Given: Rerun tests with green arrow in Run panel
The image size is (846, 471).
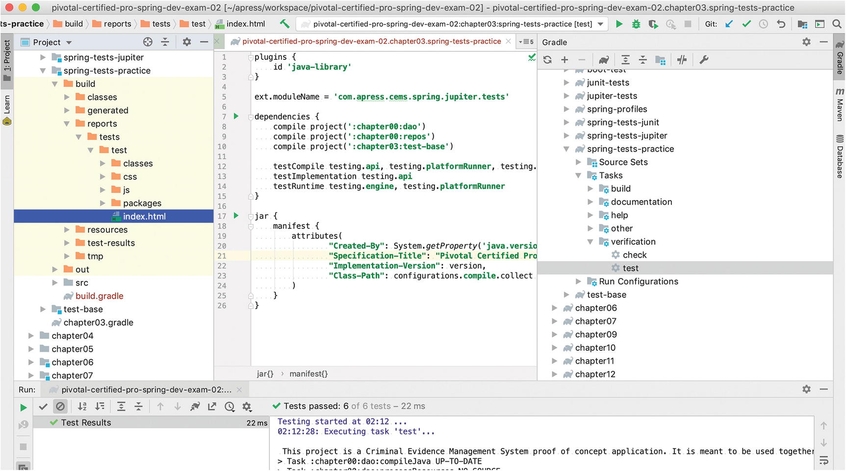Looking at the screenshot, I should pos(23,407).
